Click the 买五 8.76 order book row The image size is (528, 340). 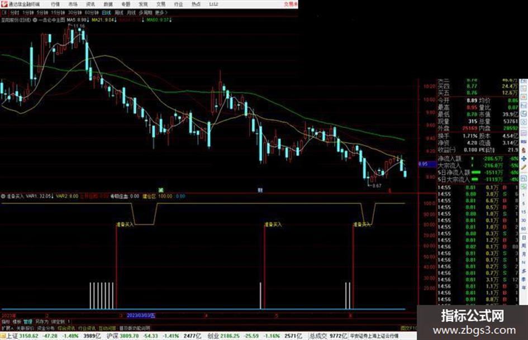pos(478,93)
